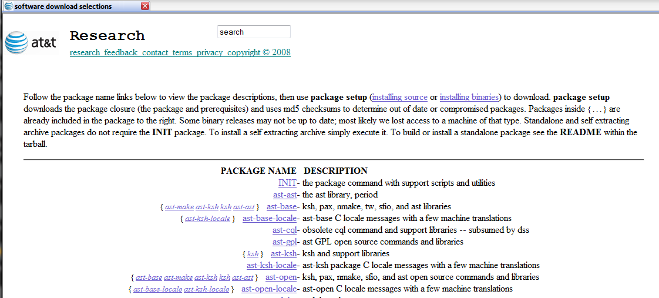
Task: Click description 'the ast library, period'
Action: [x=340, y=195]
